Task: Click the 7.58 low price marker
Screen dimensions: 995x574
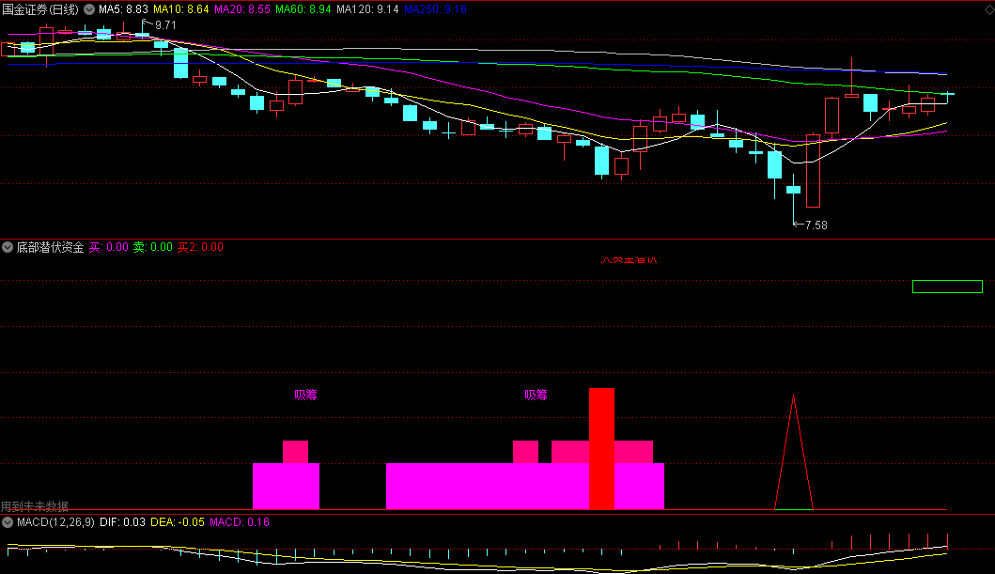Action: coord(816,225)
